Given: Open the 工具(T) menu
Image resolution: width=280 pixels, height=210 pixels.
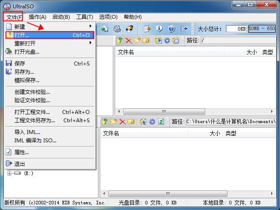Looking at the screenshot, I should tap(84, 17).
